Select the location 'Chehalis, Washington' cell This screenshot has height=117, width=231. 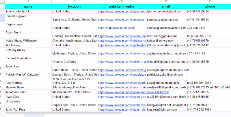pos(74,41)
